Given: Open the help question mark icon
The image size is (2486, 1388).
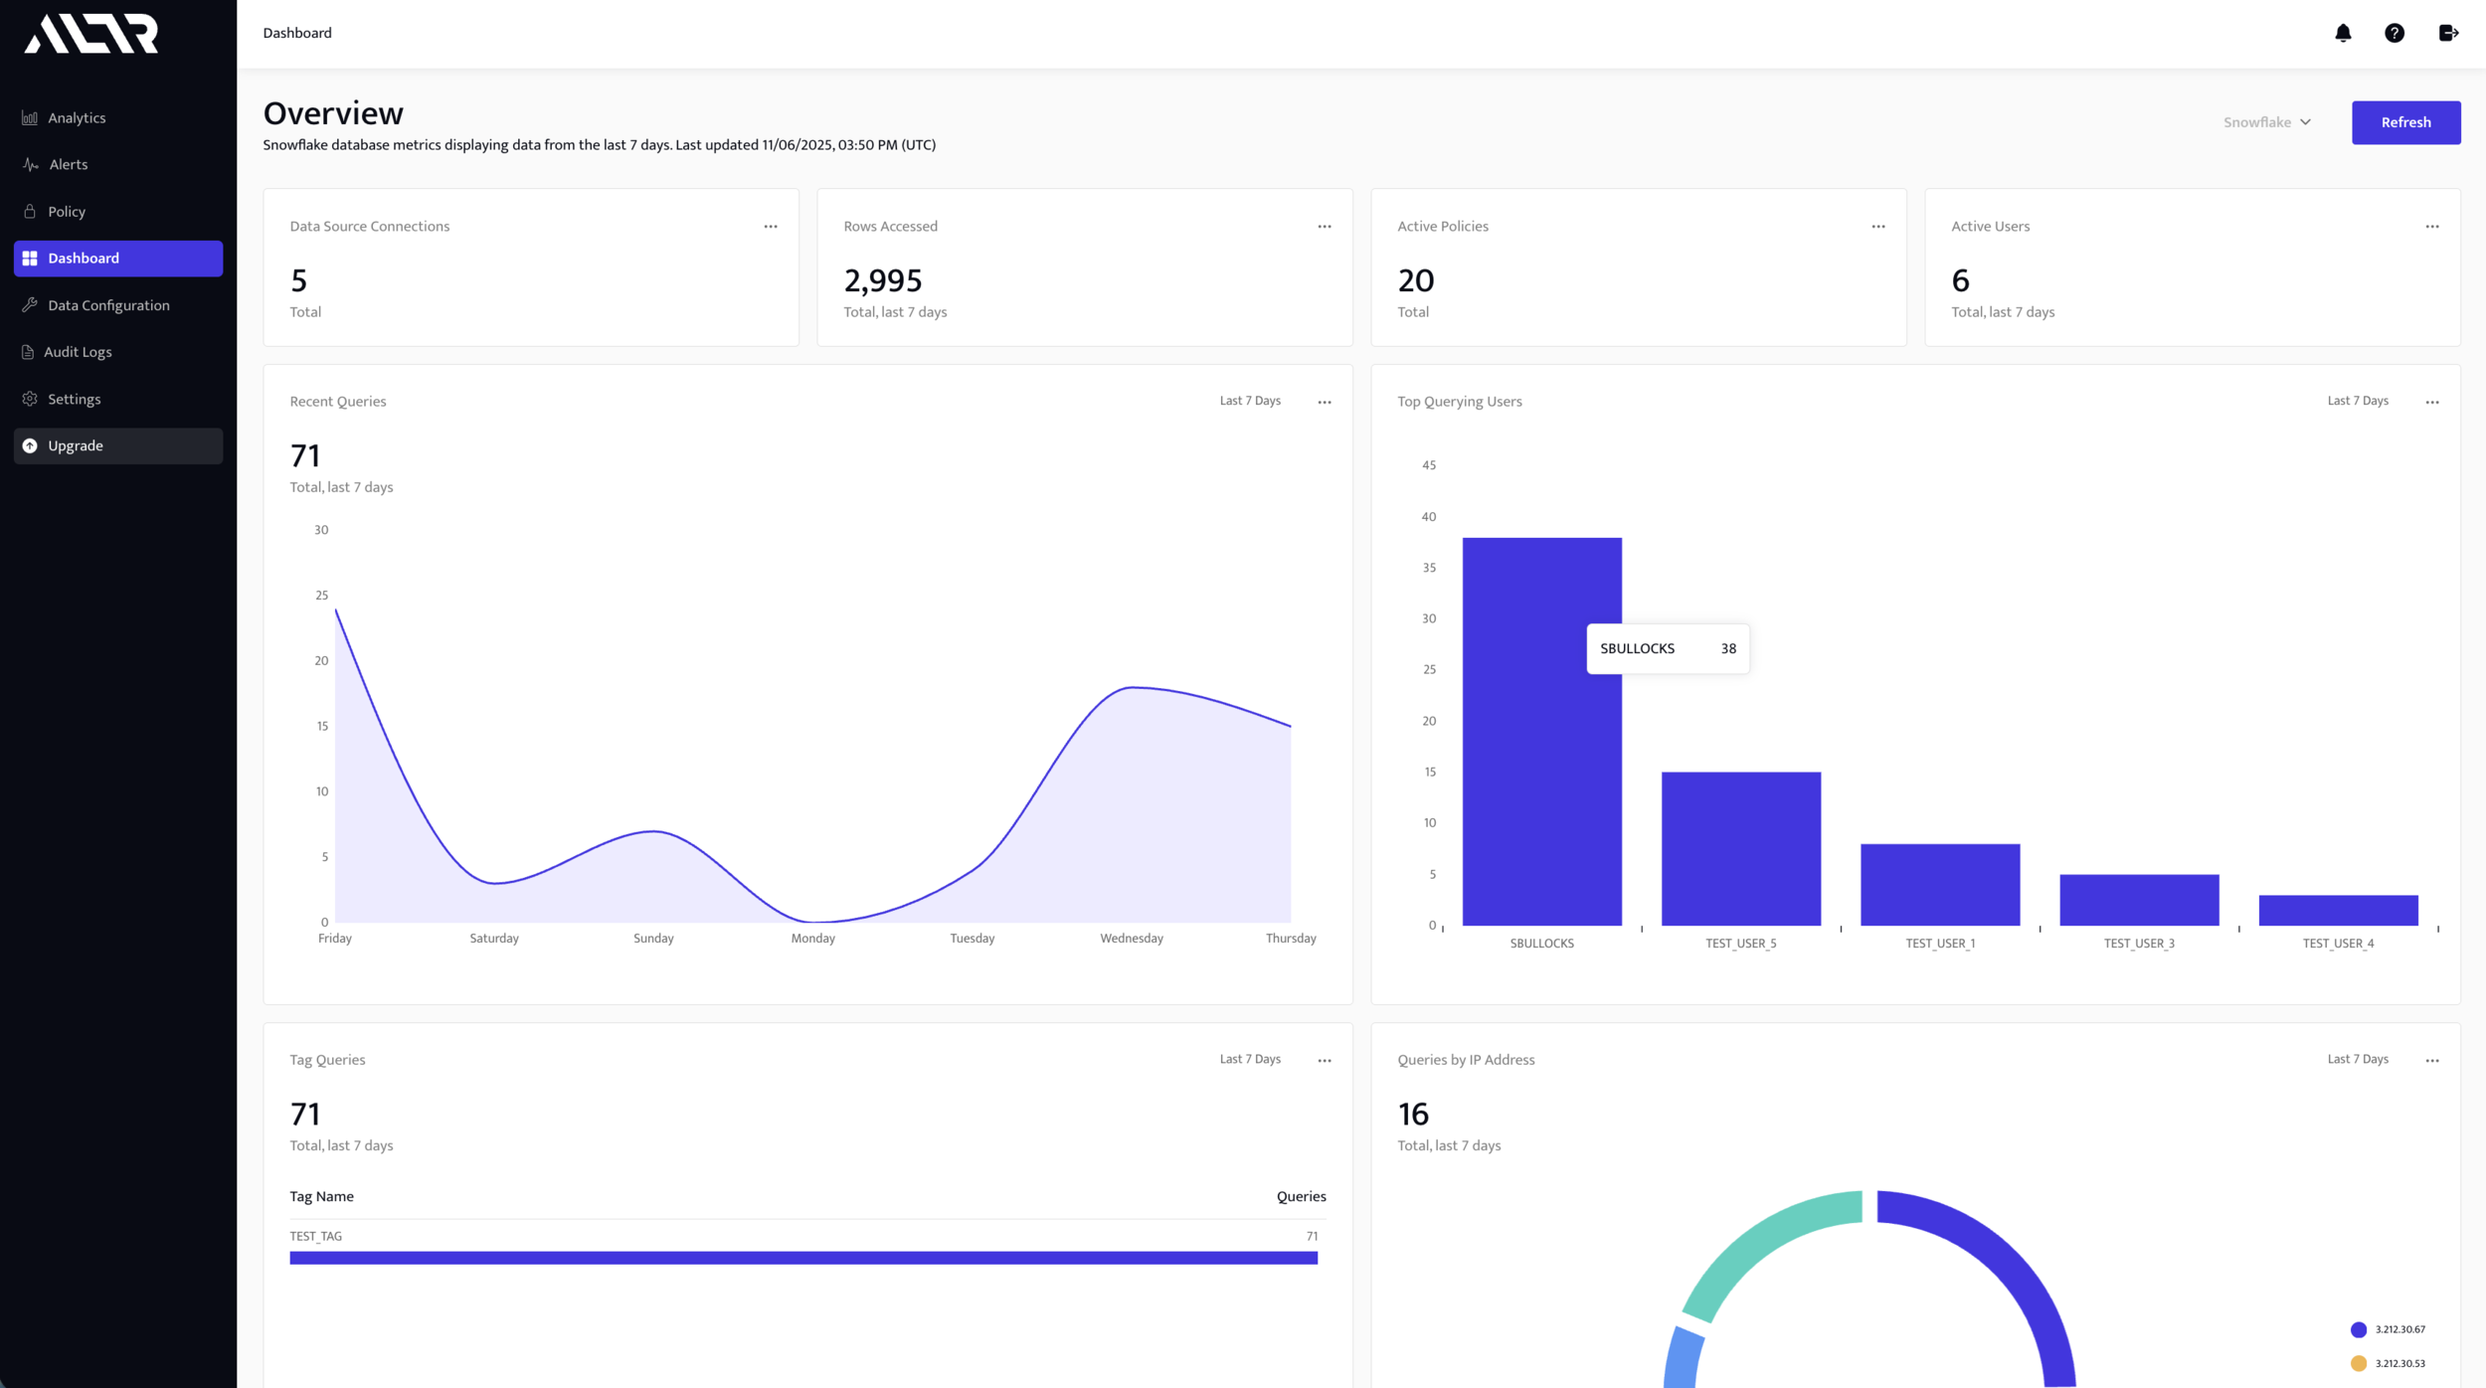Looking at the screenshot, I should [x=2395, y=33].
